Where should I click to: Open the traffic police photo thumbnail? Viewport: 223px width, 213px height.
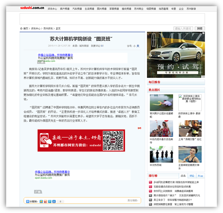click(190, 128)
